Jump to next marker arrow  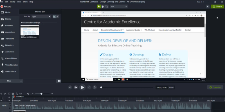pos(94,87)
